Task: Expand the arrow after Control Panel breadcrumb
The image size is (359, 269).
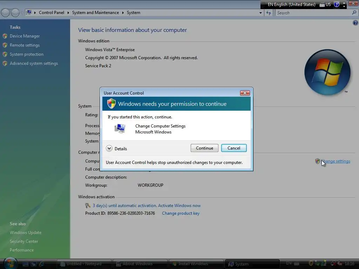Action: pos(68,13)
